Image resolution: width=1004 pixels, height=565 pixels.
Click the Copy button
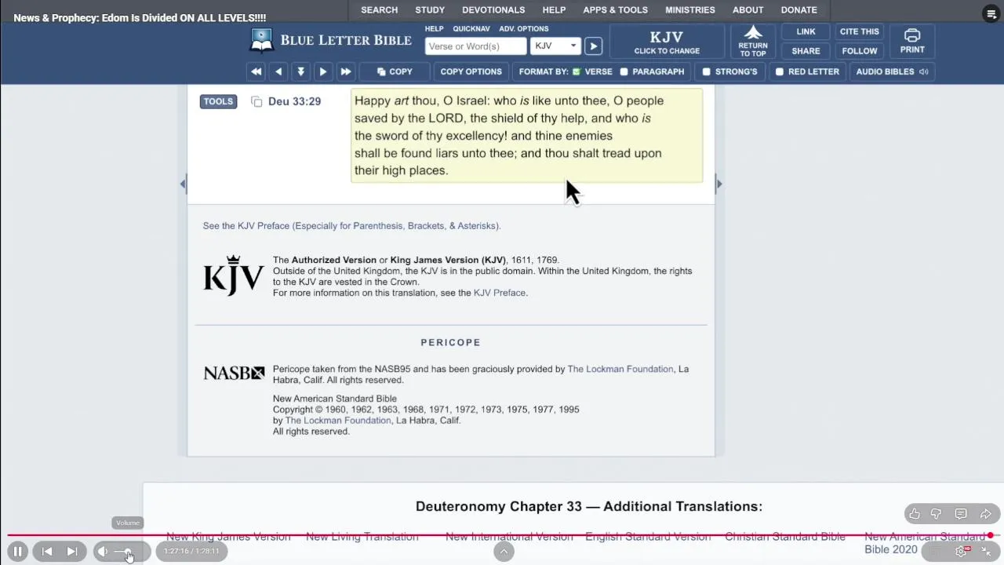[395, 71]
